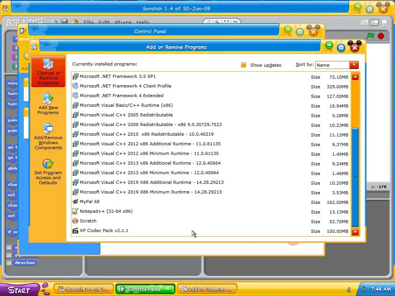The height and width of the screenshot is (296, 395).
Task: Click the 162.00MB size value
Action: 338,202
